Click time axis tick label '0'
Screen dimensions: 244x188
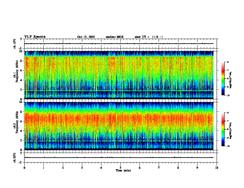(24, 168)
